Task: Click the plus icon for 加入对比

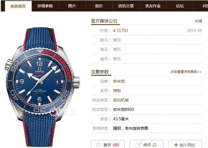Action: (x=176, y=145)
